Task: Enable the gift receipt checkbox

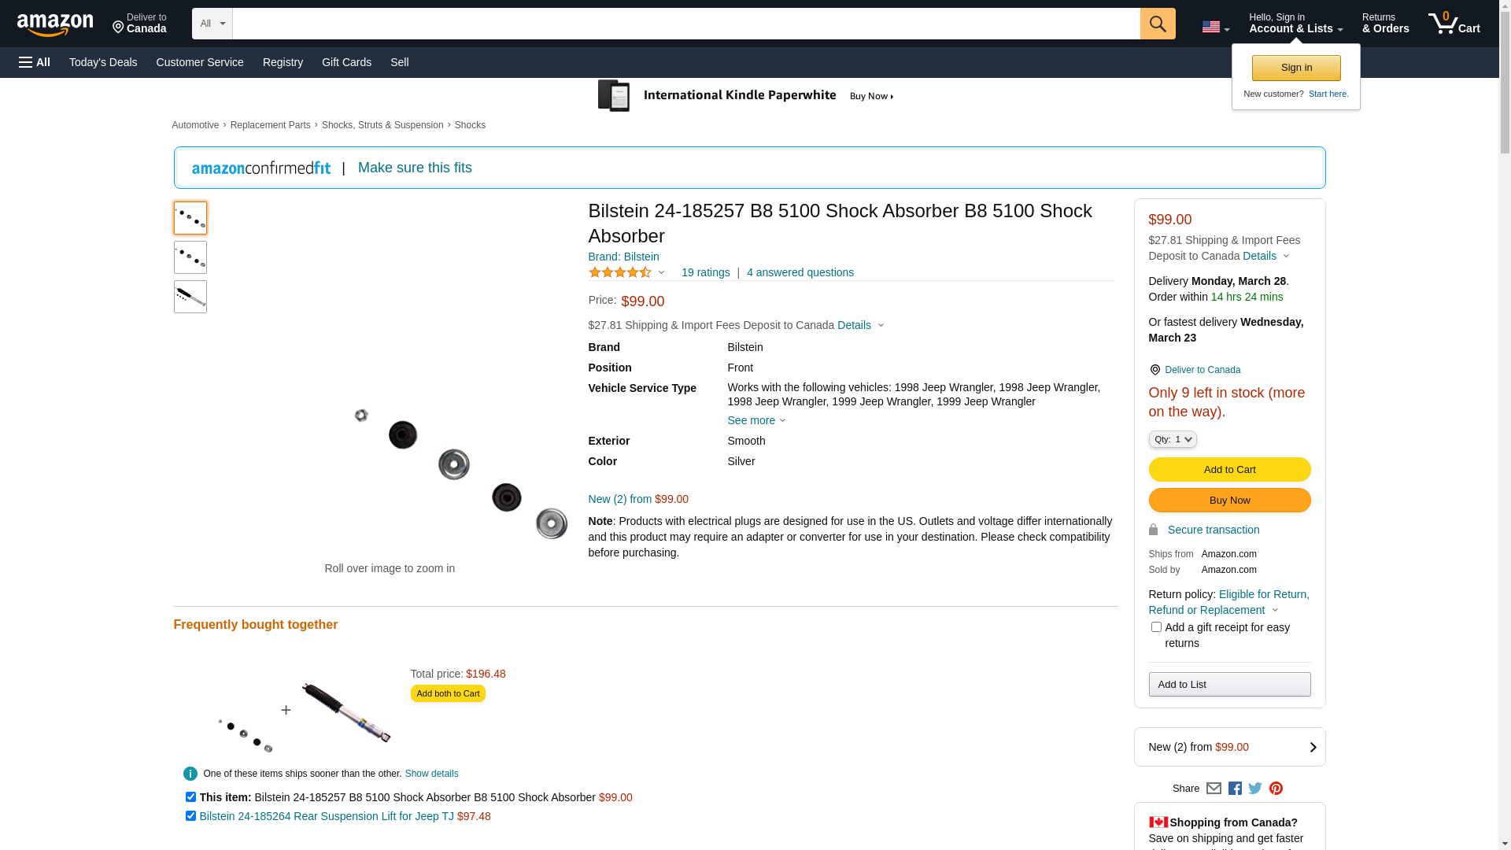Action: [1156, 627]
